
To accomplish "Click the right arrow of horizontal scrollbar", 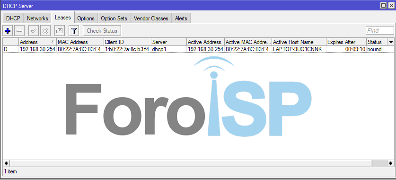I will coord(391,163).
